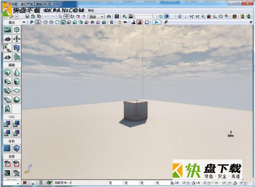Viewport: 255px width, 187px height.
Task: Create a cylinder builder brush
Action: pos(17,81)
